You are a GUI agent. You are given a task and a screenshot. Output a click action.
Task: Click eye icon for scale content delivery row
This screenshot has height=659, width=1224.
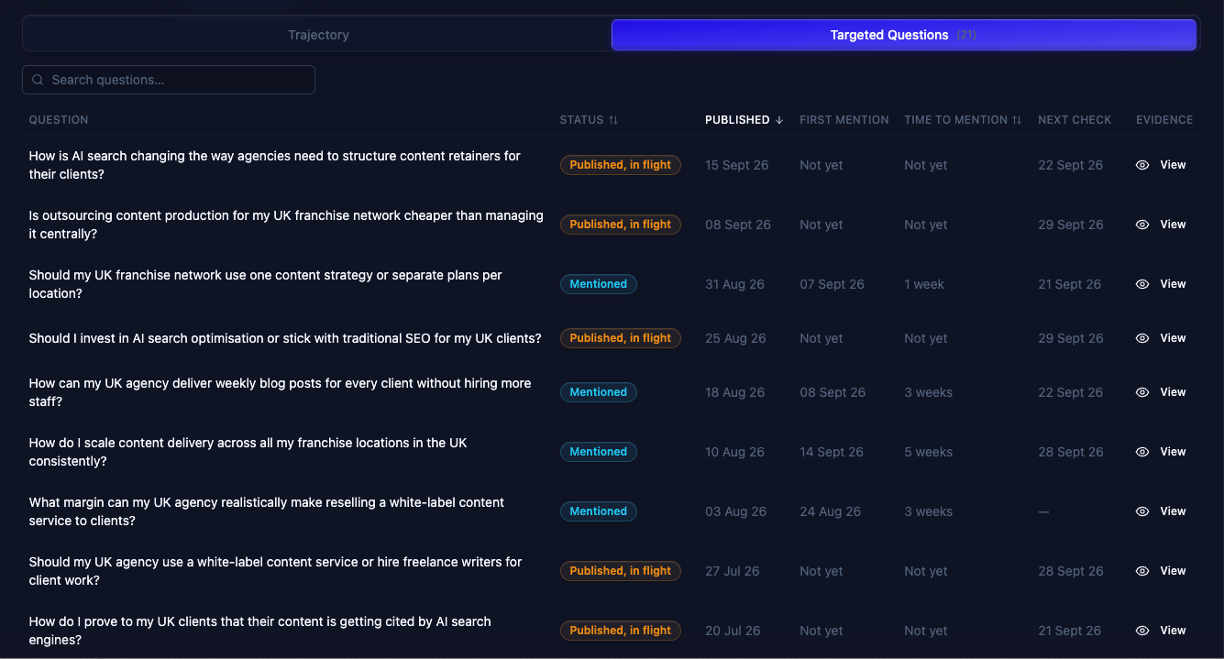point(1142,452)
